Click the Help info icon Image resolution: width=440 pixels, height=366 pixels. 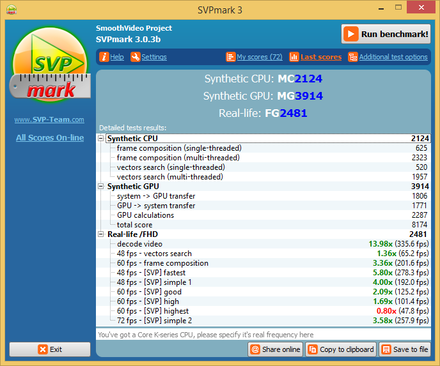point(104,57)
